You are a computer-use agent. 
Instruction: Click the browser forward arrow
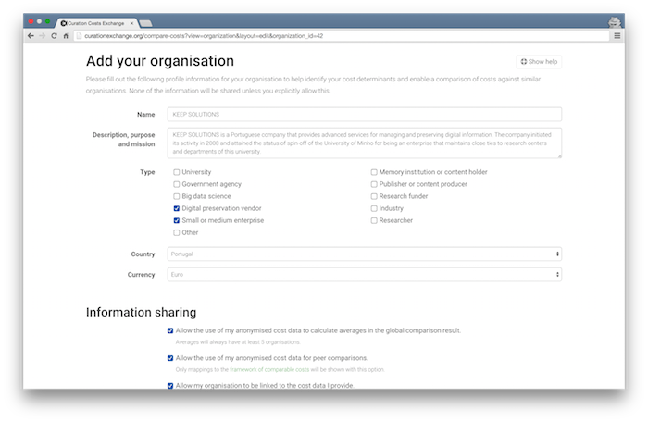click(43, 36)
